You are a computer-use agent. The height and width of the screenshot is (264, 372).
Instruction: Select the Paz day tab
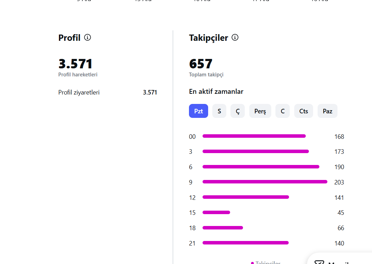(x=327, y=111)
